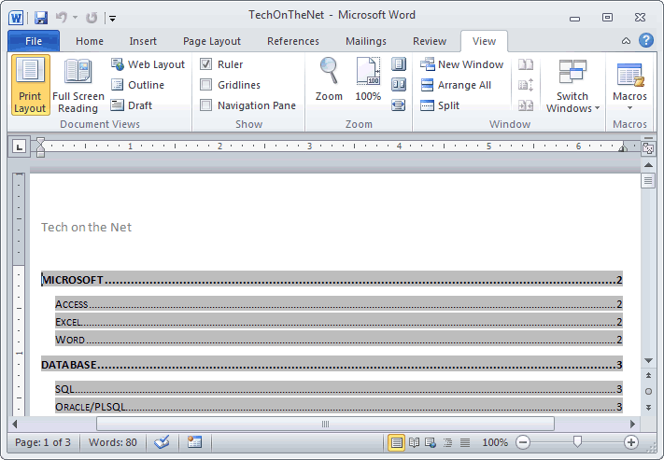This screenshot has height=460, width=664.
Task: Click View Side by Side icon
Action: point(526,64)
